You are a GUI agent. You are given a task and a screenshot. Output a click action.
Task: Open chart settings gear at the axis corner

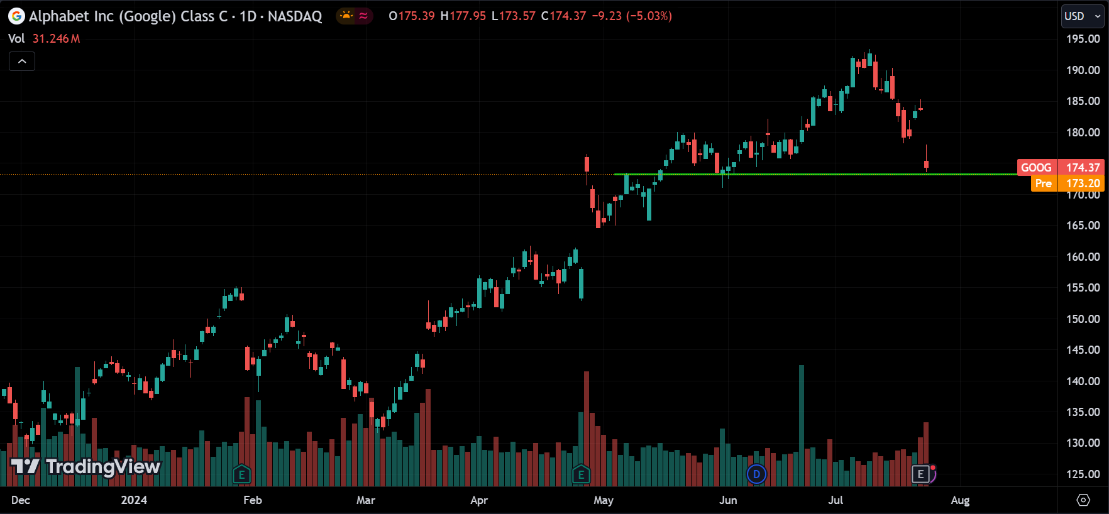(1083, 500)
